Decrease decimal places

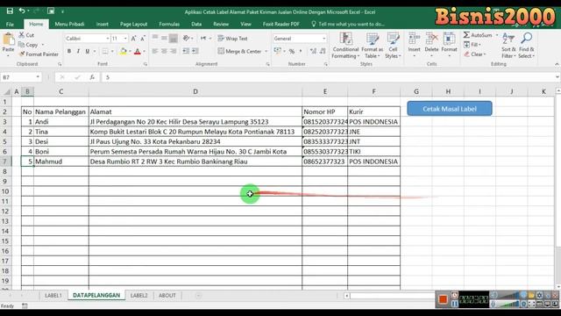click(x=323, y=51)
